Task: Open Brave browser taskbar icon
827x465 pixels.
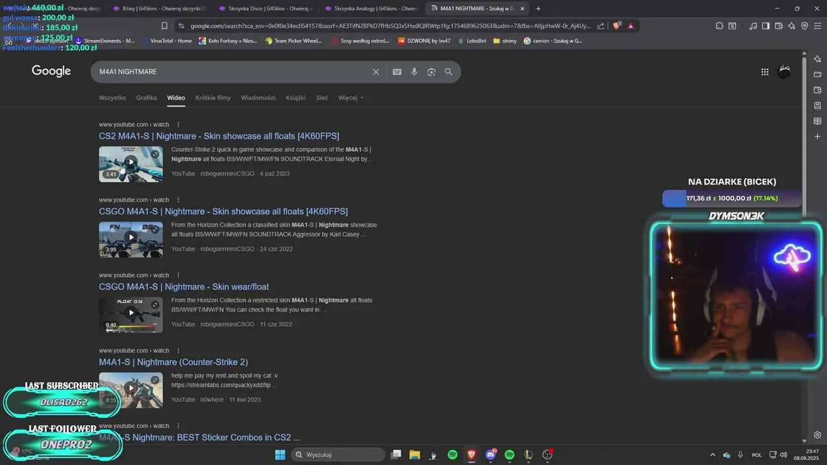Action: (x=472, y=455)
